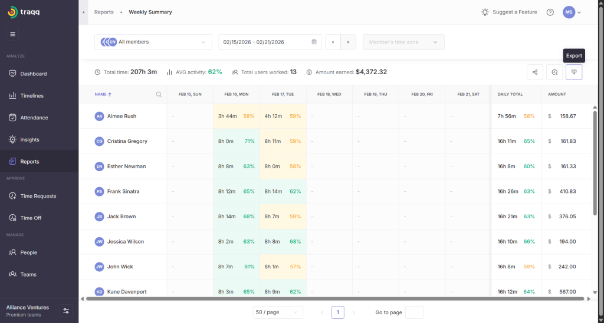Click the Export report icon button
Image resolution: width=604 pixels, height=323 pixels.
[573, 72]
